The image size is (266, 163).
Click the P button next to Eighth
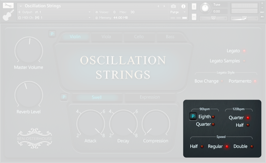tap(193, 116)
